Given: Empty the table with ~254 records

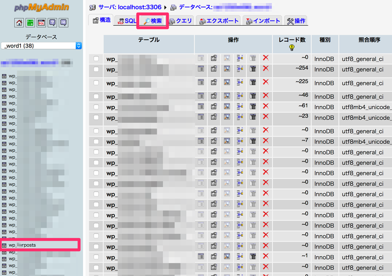Looking at the screenshot, I should click(253, 68).
